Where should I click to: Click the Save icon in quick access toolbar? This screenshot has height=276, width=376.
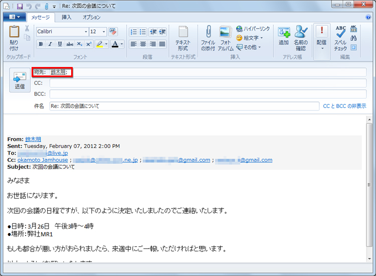20,6
